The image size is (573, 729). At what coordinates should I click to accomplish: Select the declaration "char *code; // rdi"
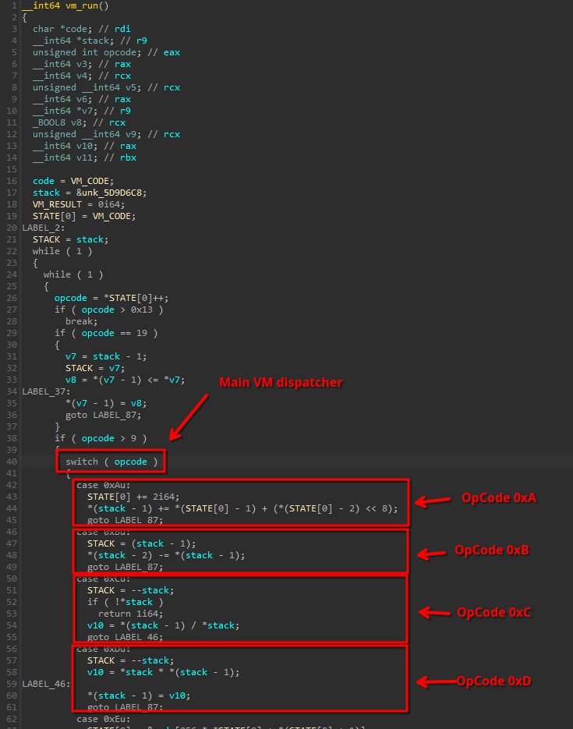tap(82, 29)
